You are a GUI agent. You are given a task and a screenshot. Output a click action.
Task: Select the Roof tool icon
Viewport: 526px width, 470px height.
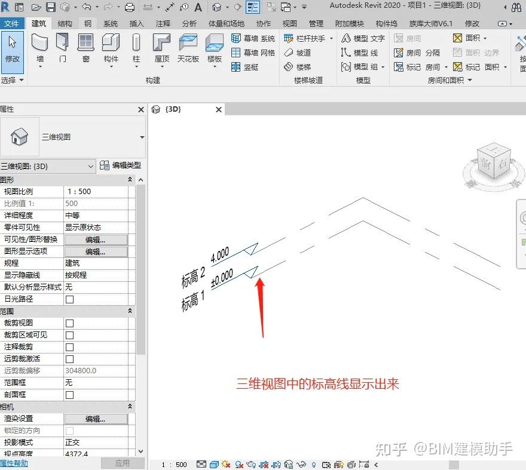pyautogui.click(x=162, y=42)
